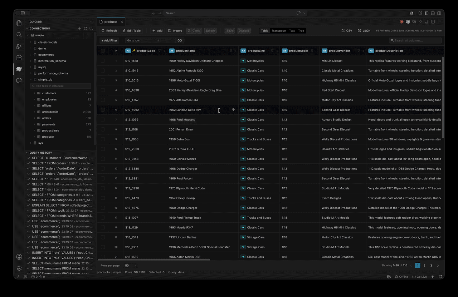The width and height of the screenshot is (458, 297).
Task: Collapse the QUERY HISTORY section
Action: click(x=27, y=153)
